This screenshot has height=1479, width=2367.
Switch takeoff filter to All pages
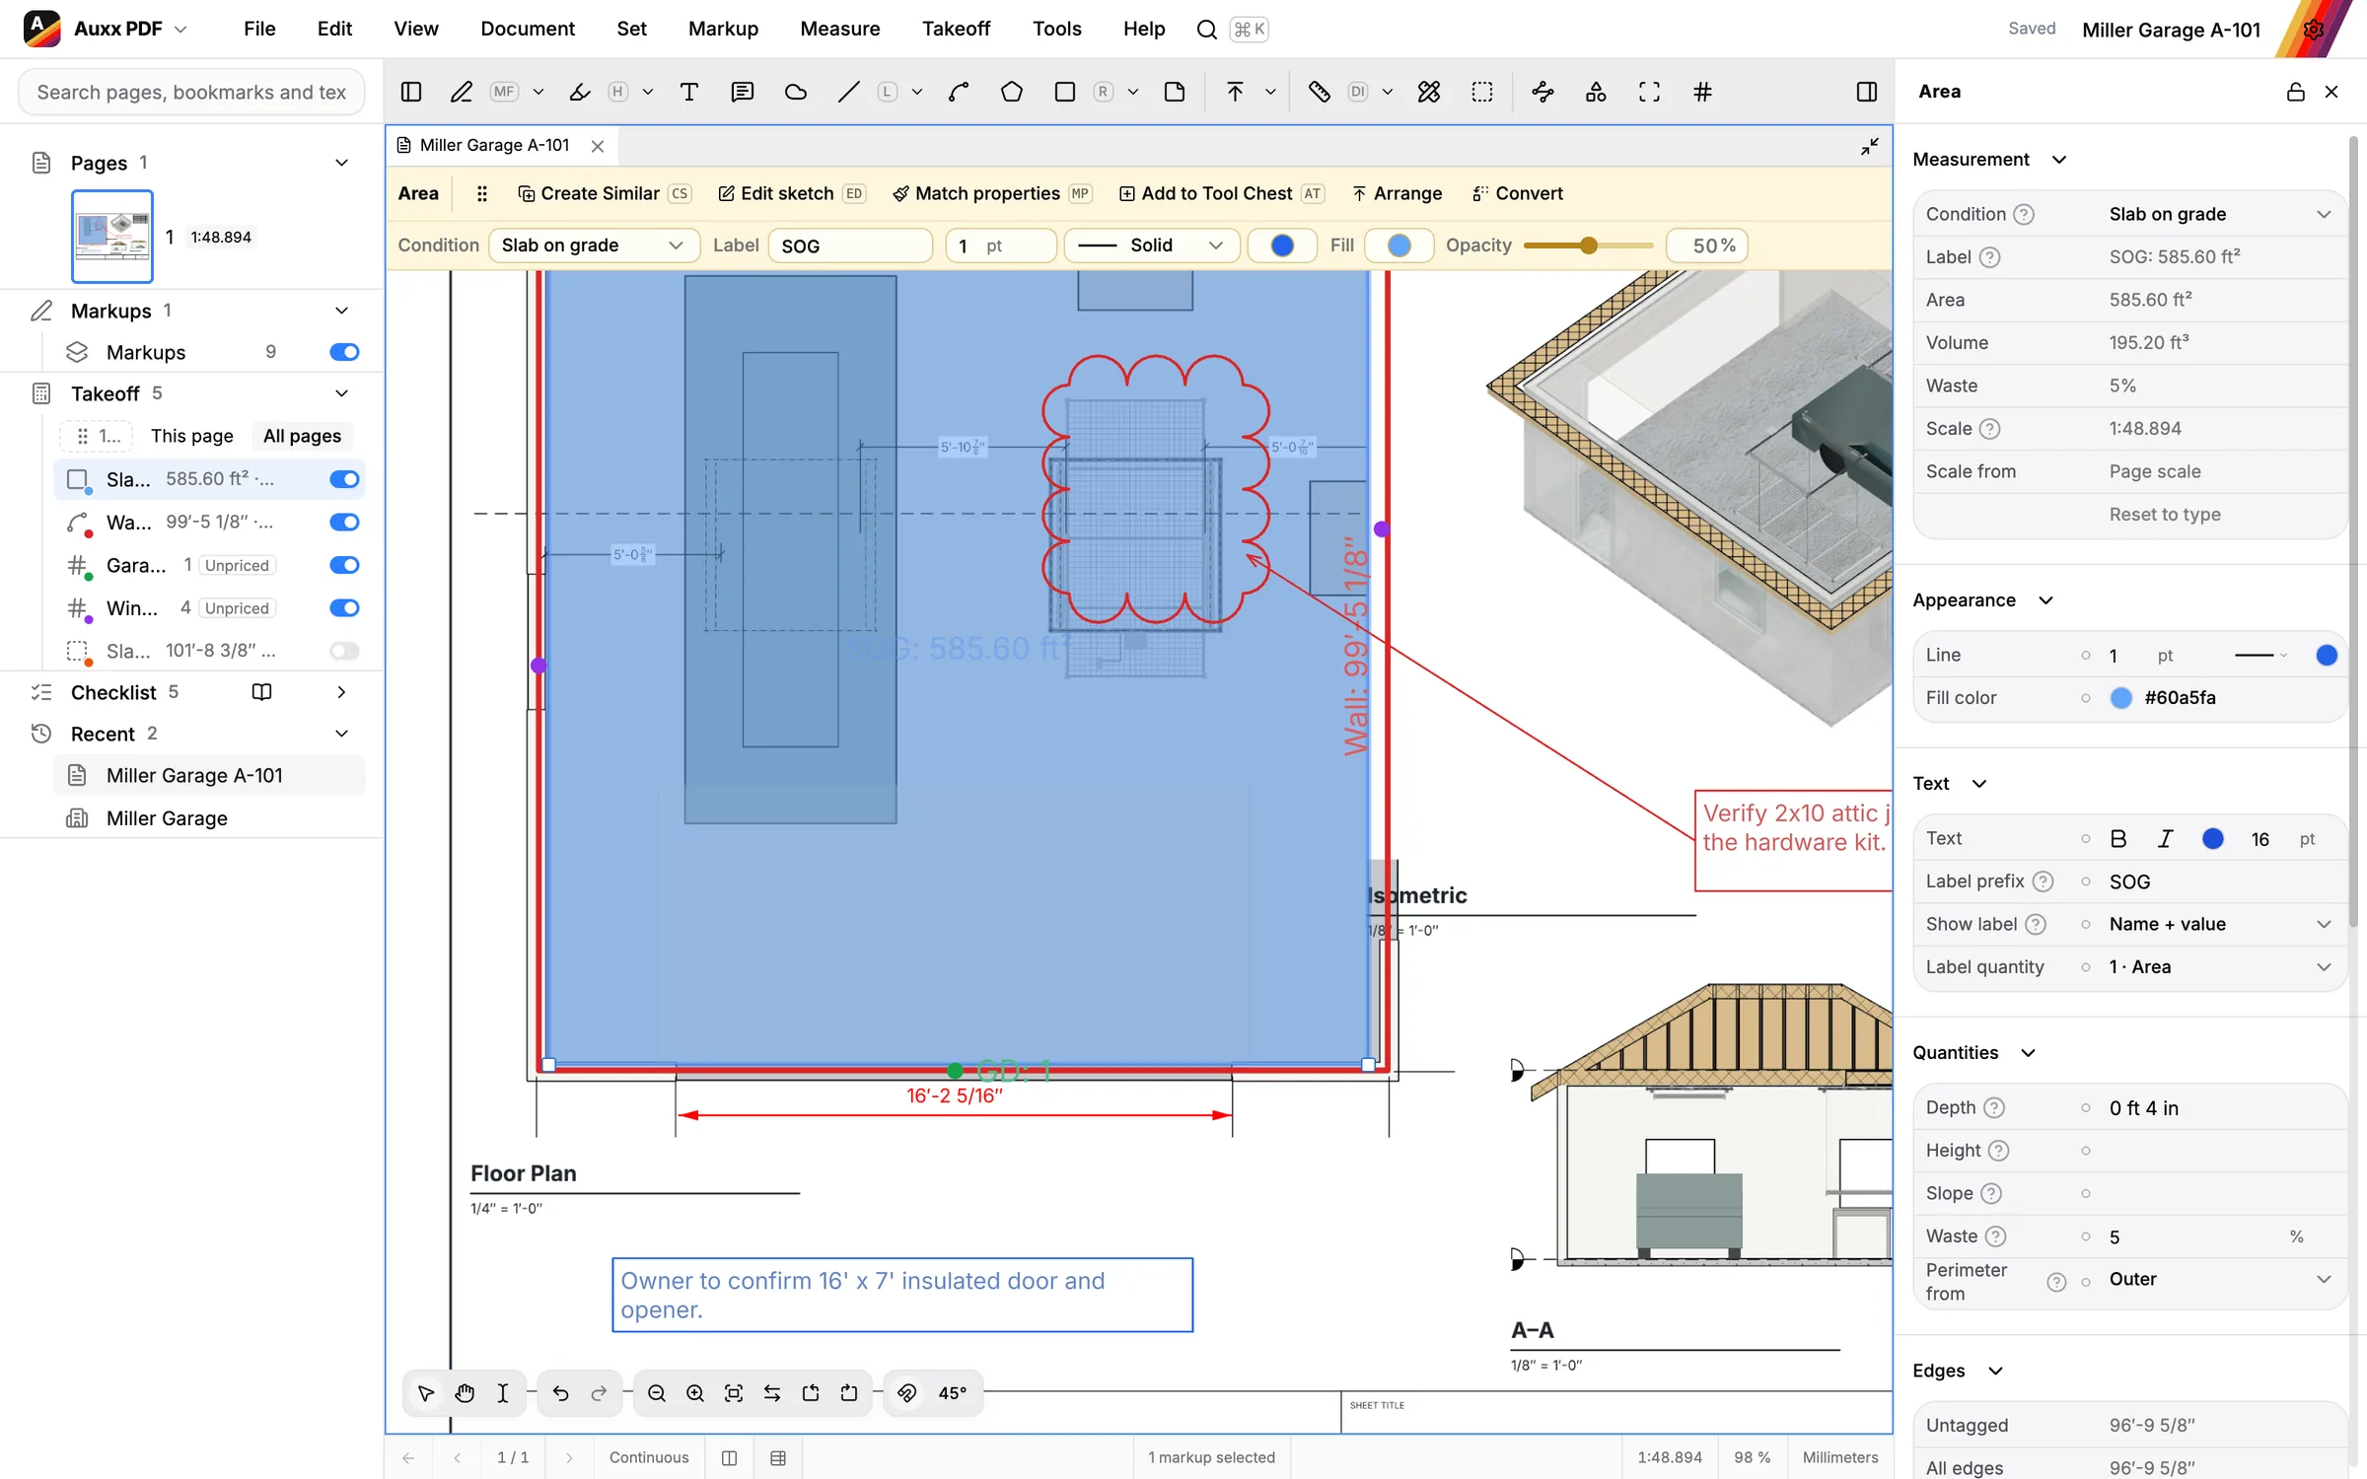coord(302,436)
